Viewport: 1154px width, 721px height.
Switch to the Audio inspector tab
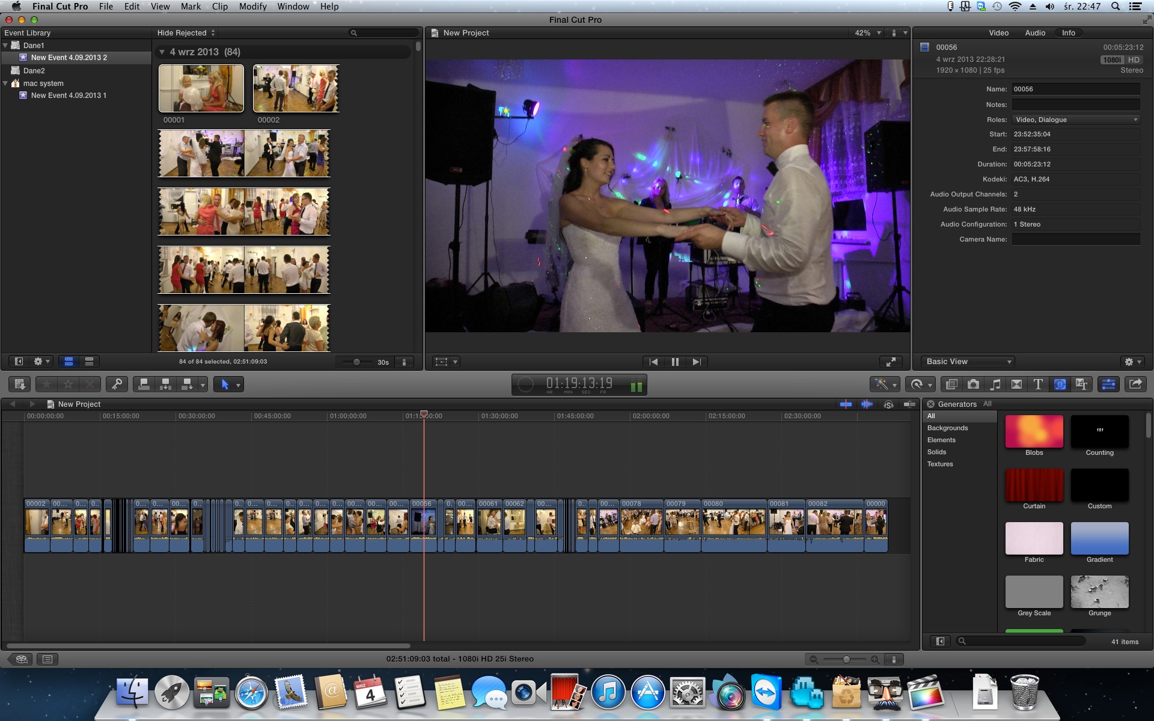1035,33
